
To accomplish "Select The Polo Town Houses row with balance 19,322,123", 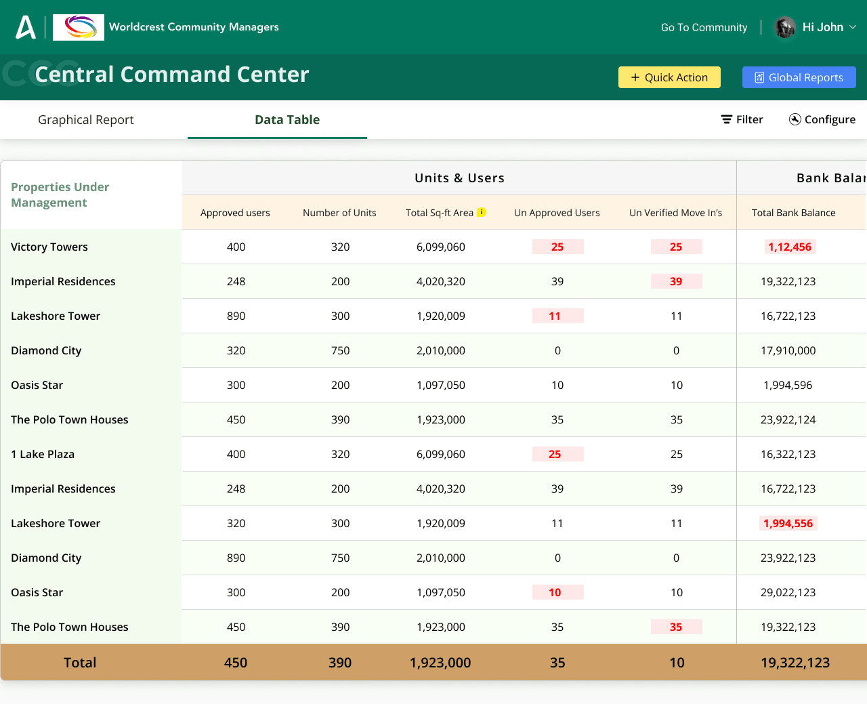I will click(x=433, y=627).
